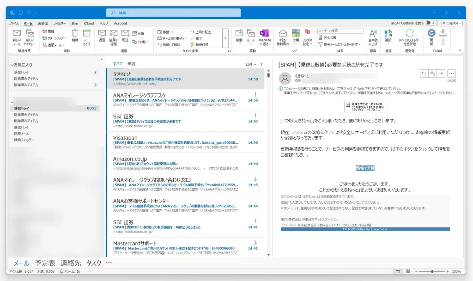Click the ユーザーの検索 people search field
Image resolution: width=473 pixels, height=281 pixels.
340,31
